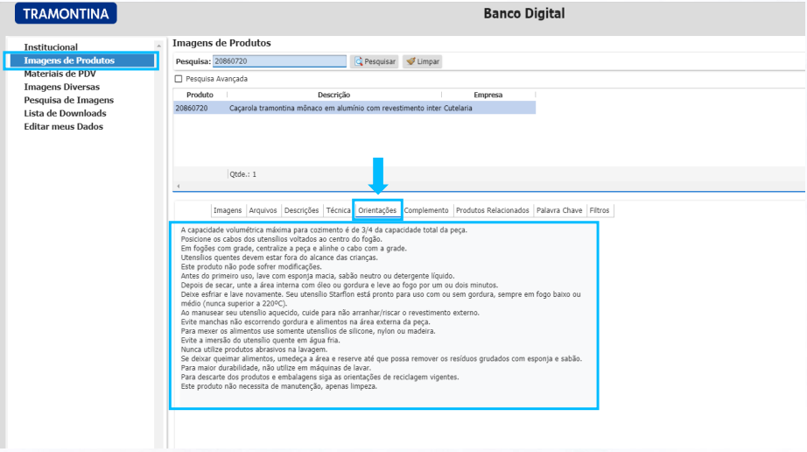
Task: Click the Pesquisa search input field
Action: click(279, 61)
